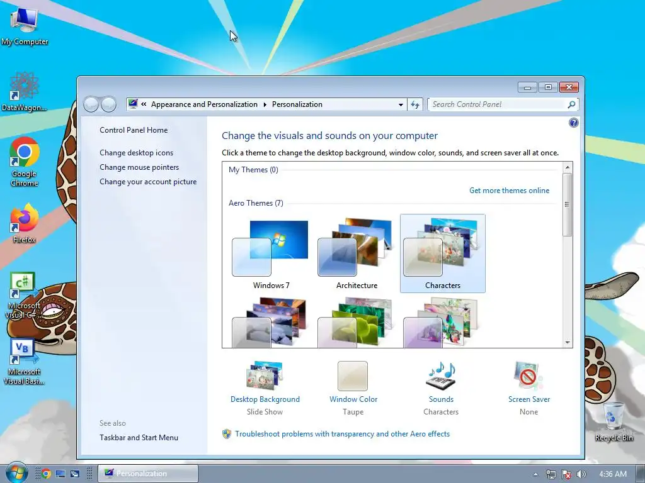Select the DataWagon desktop shortcut
The image size is (645, 483).
click(25, 91)
